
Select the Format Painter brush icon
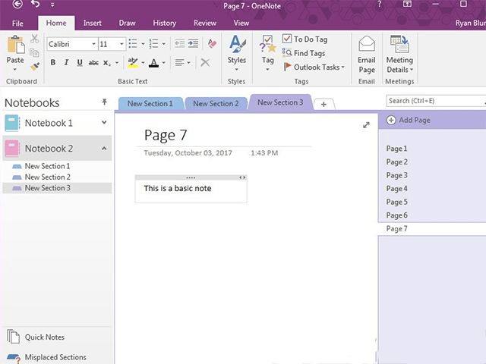(35, 66)
